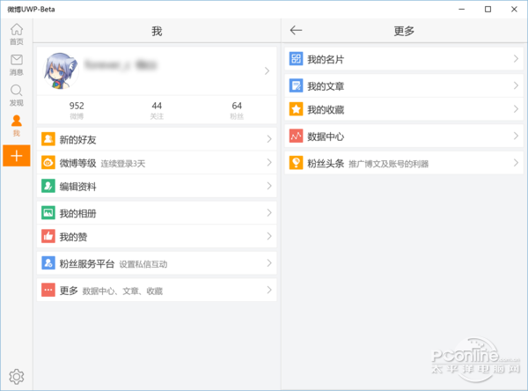View the 952 微博 posts count
Viewport: 528px width, 391px height.
click(x=77, y=110)
